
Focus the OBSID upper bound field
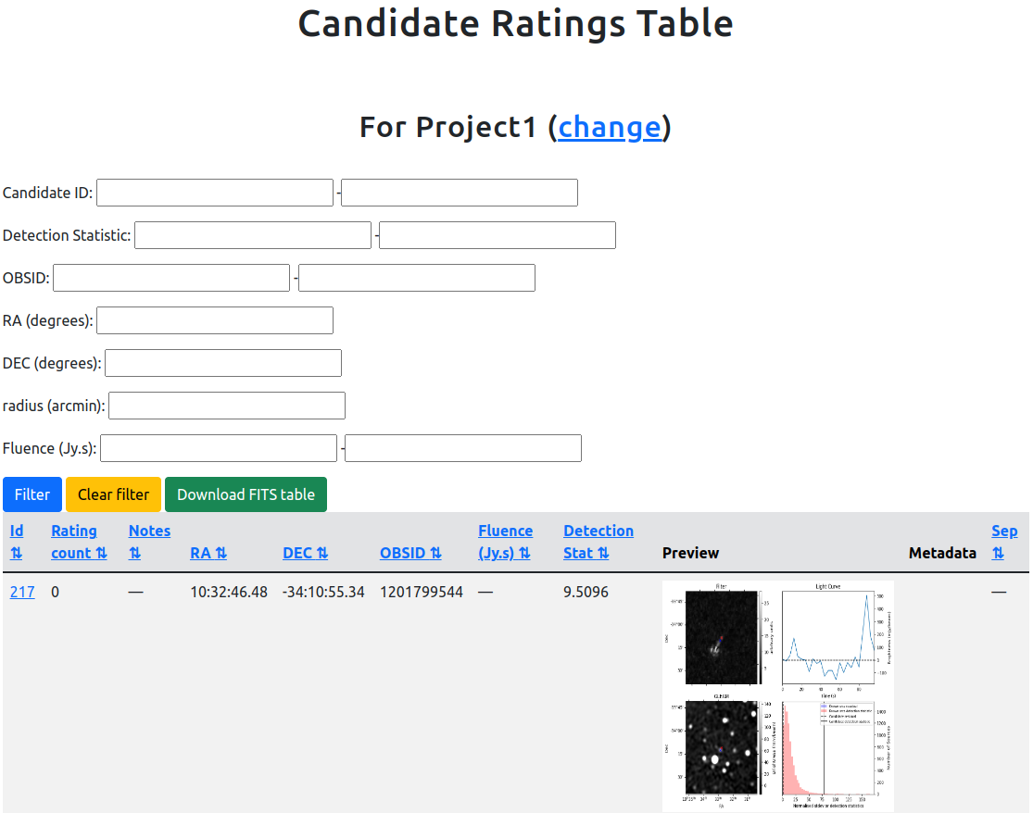point(416,278)
